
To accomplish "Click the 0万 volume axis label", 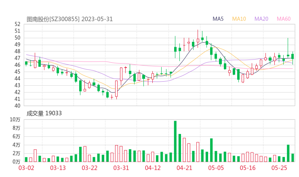I will pyautogui.click(x=17, y=162).
